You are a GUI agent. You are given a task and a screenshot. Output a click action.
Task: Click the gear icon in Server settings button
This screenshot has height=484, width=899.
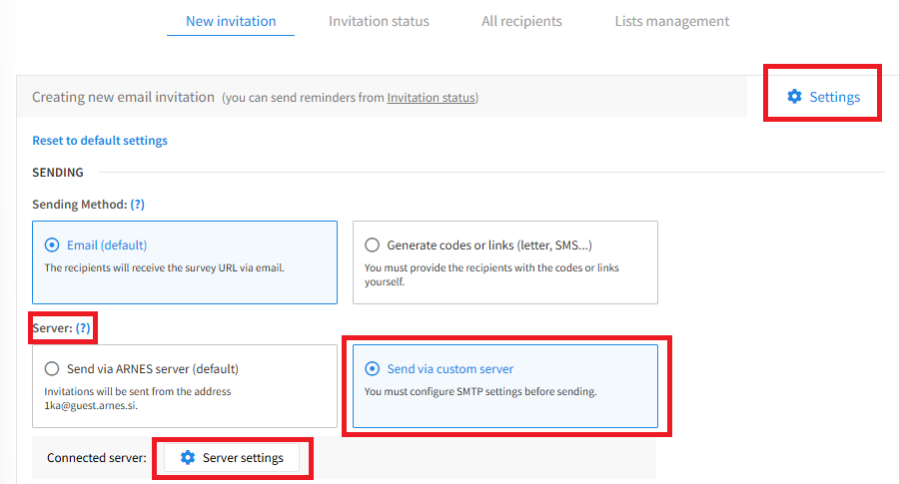click(188, 457)
